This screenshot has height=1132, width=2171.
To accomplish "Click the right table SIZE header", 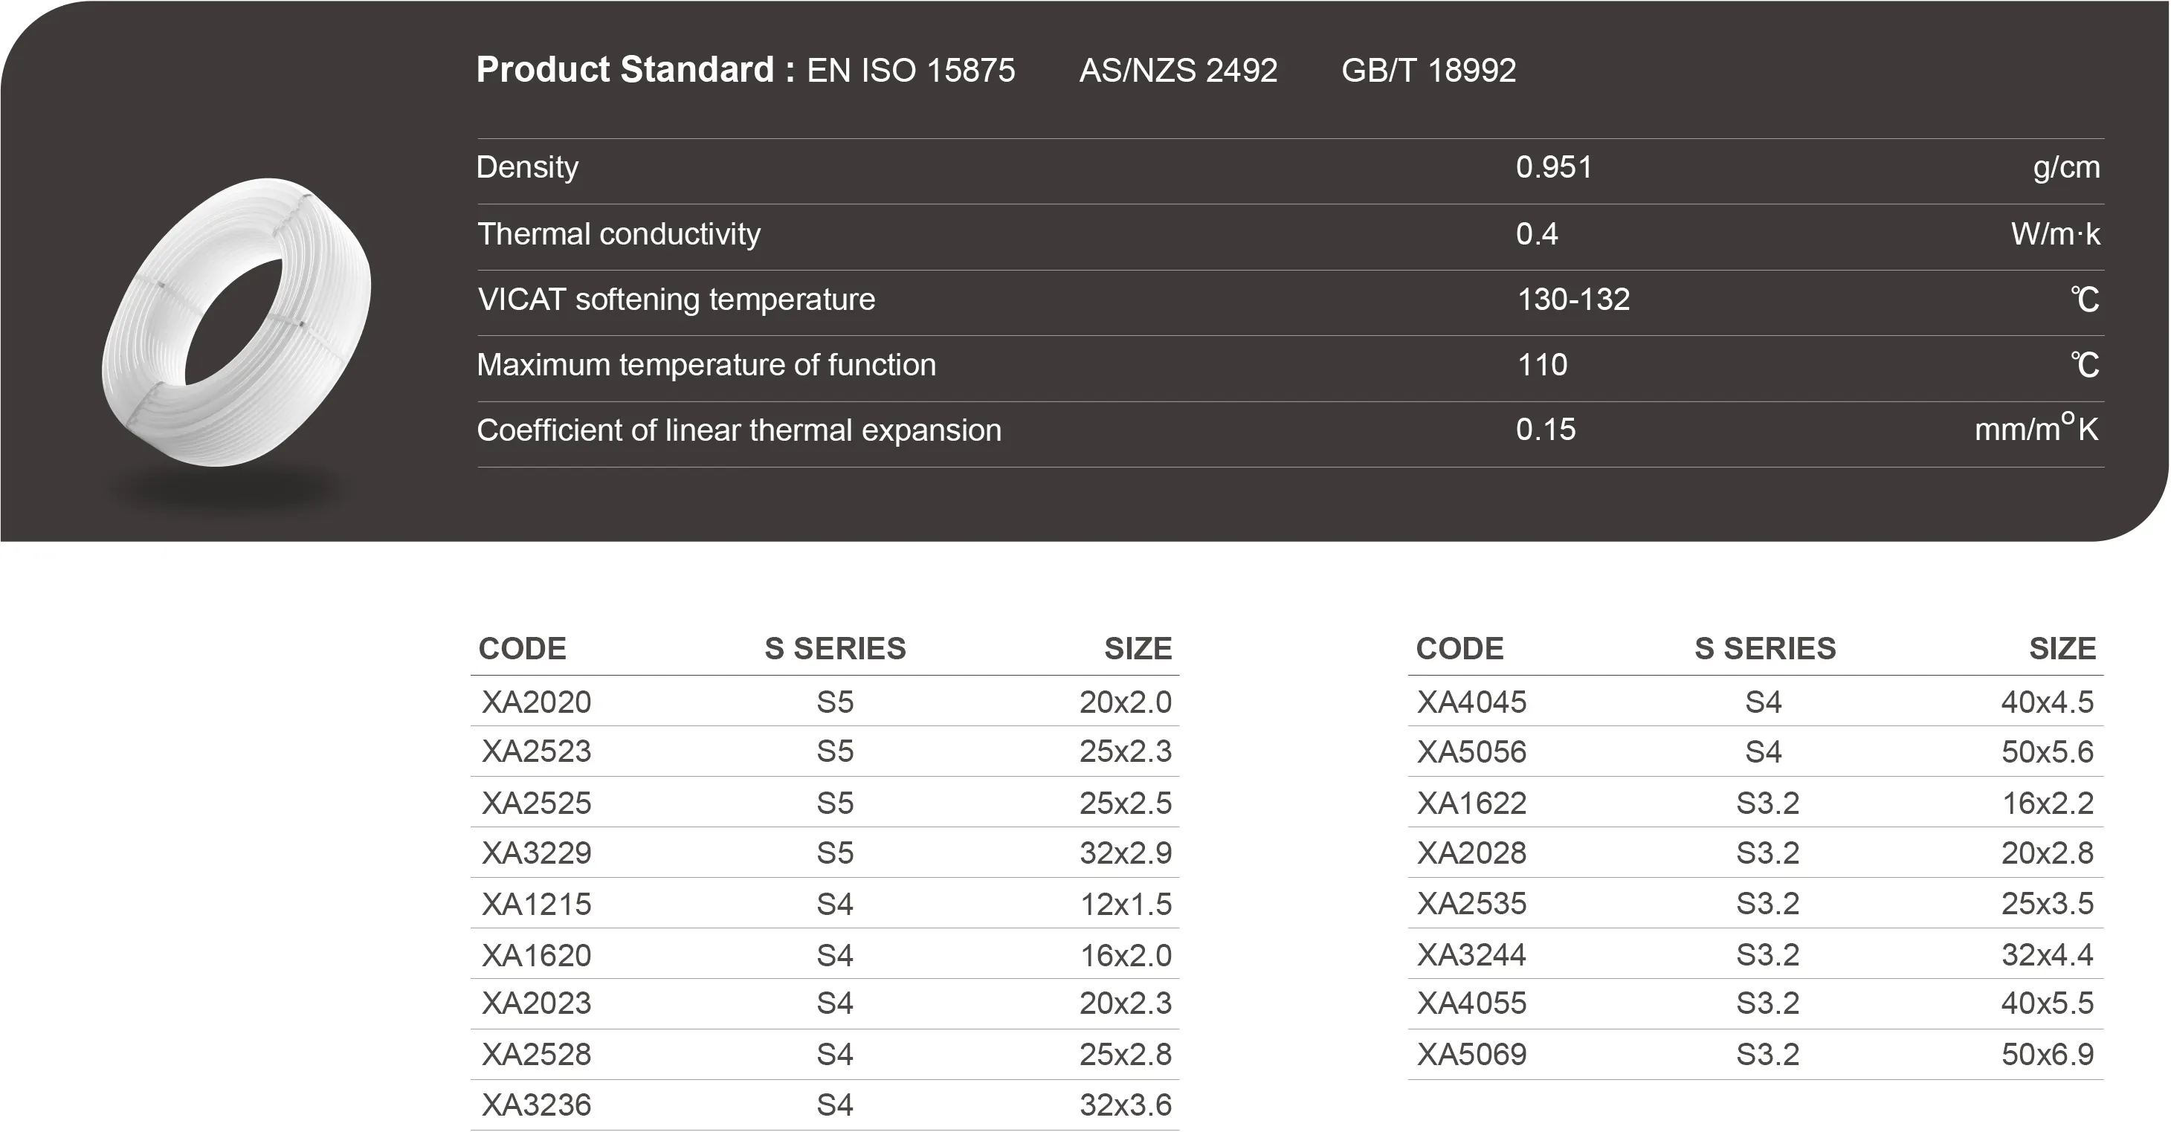I will click(2062, 649).
